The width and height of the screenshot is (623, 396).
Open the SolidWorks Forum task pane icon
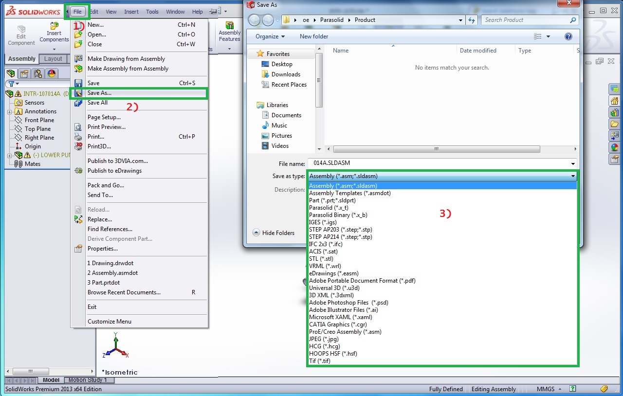[615, 89]
